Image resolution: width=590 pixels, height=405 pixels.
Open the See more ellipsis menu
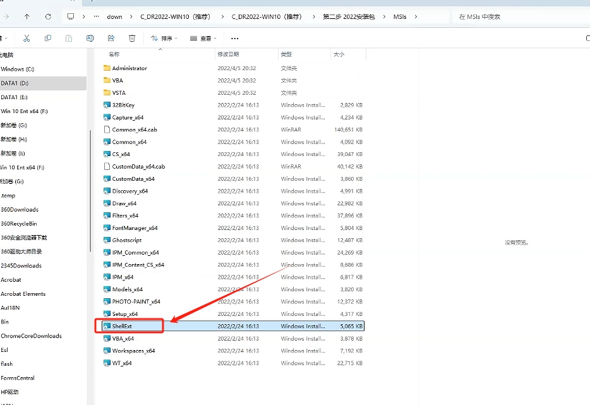point(235,39)
